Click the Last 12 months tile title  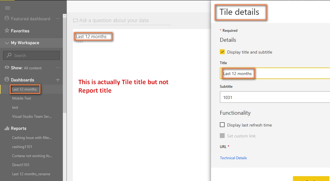[91, 37]
